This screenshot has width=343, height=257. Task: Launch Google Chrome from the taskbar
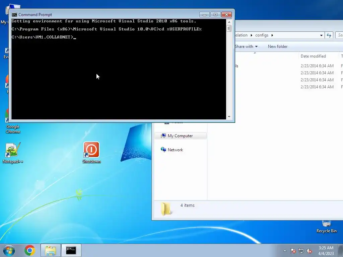(x=30, y=250)
